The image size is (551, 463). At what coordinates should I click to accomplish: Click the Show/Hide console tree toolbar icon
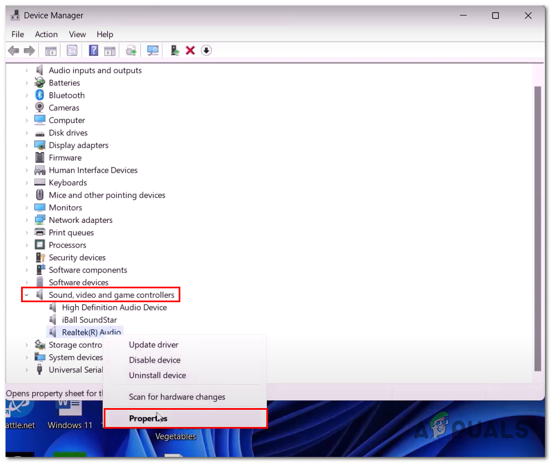click(51, 50)
